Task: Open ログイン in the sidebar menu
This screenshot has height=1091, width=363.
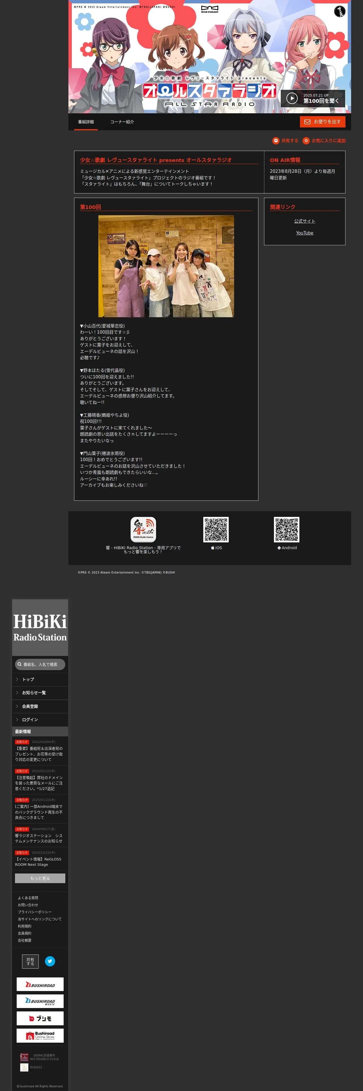Action: [x=40, y=720]
